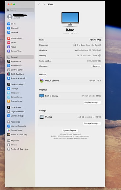Image resolution: width=121 pixels, height=190 pixels.
Task: Open Users & Groups icon
Action: [x=9, y=116]
